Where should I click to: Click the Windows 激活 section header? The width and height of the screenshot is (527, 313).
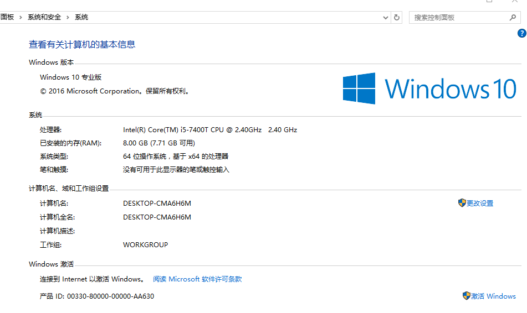(x=51, y=264)
